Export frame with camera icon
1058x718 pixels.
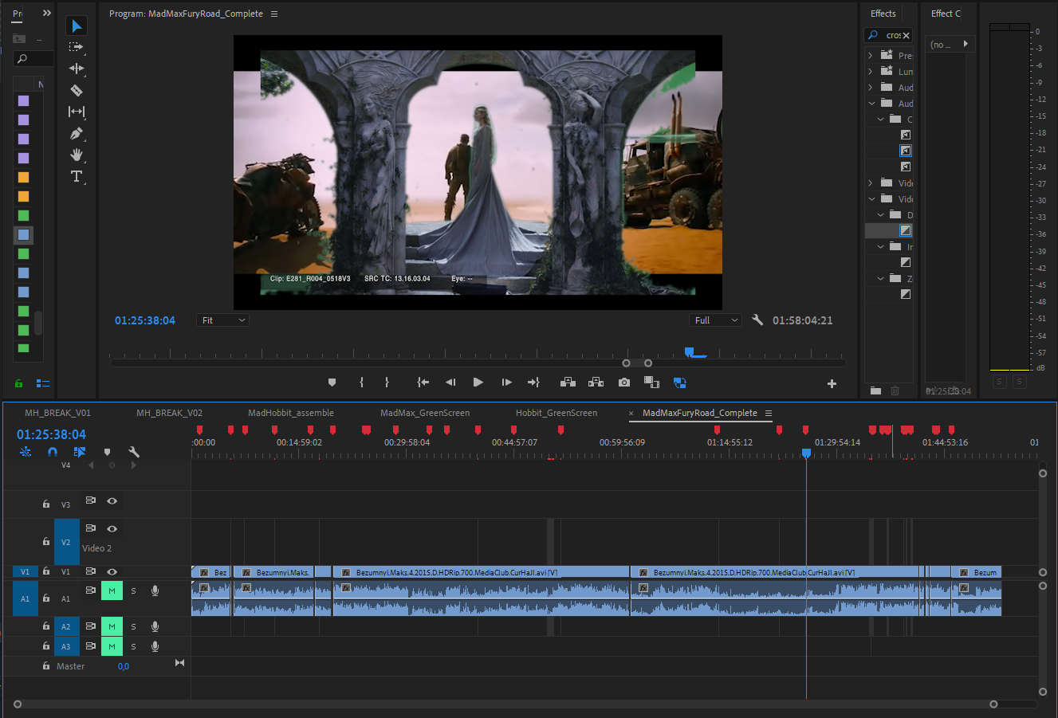click(624, 383)
